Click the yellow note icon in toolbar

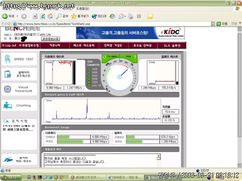(x=150, y=16)
